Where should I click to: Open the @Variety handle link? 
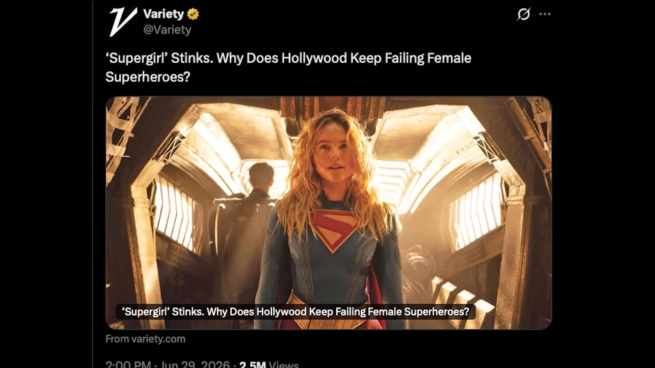click(167, 30)
